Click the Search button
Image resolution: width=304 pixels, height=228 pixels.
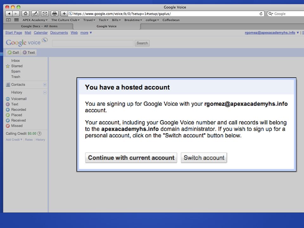pos(142,43)
